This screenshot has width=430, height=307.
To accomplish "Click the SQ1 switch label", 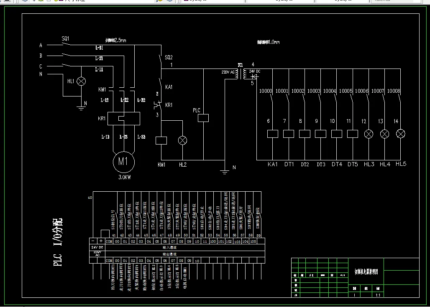I will click(65, 38).
